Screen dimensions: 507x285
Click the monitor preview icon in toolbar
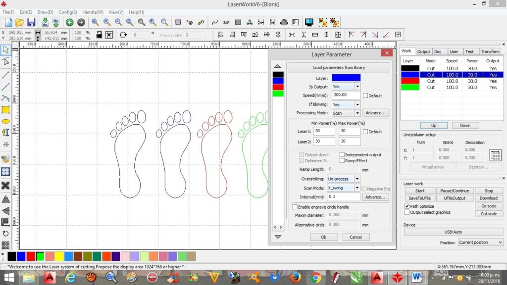tap(309, 22)
